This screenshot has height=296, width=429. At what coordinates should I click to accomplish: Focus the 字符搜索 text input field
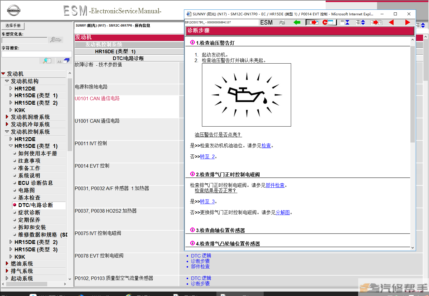point(37,54)
